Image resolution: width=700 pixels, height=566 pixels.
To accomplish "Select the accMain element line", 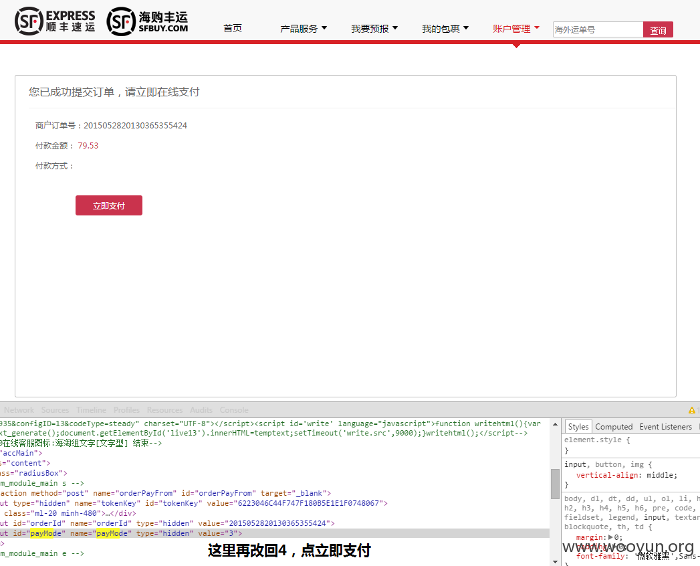I will pos(274,453).
